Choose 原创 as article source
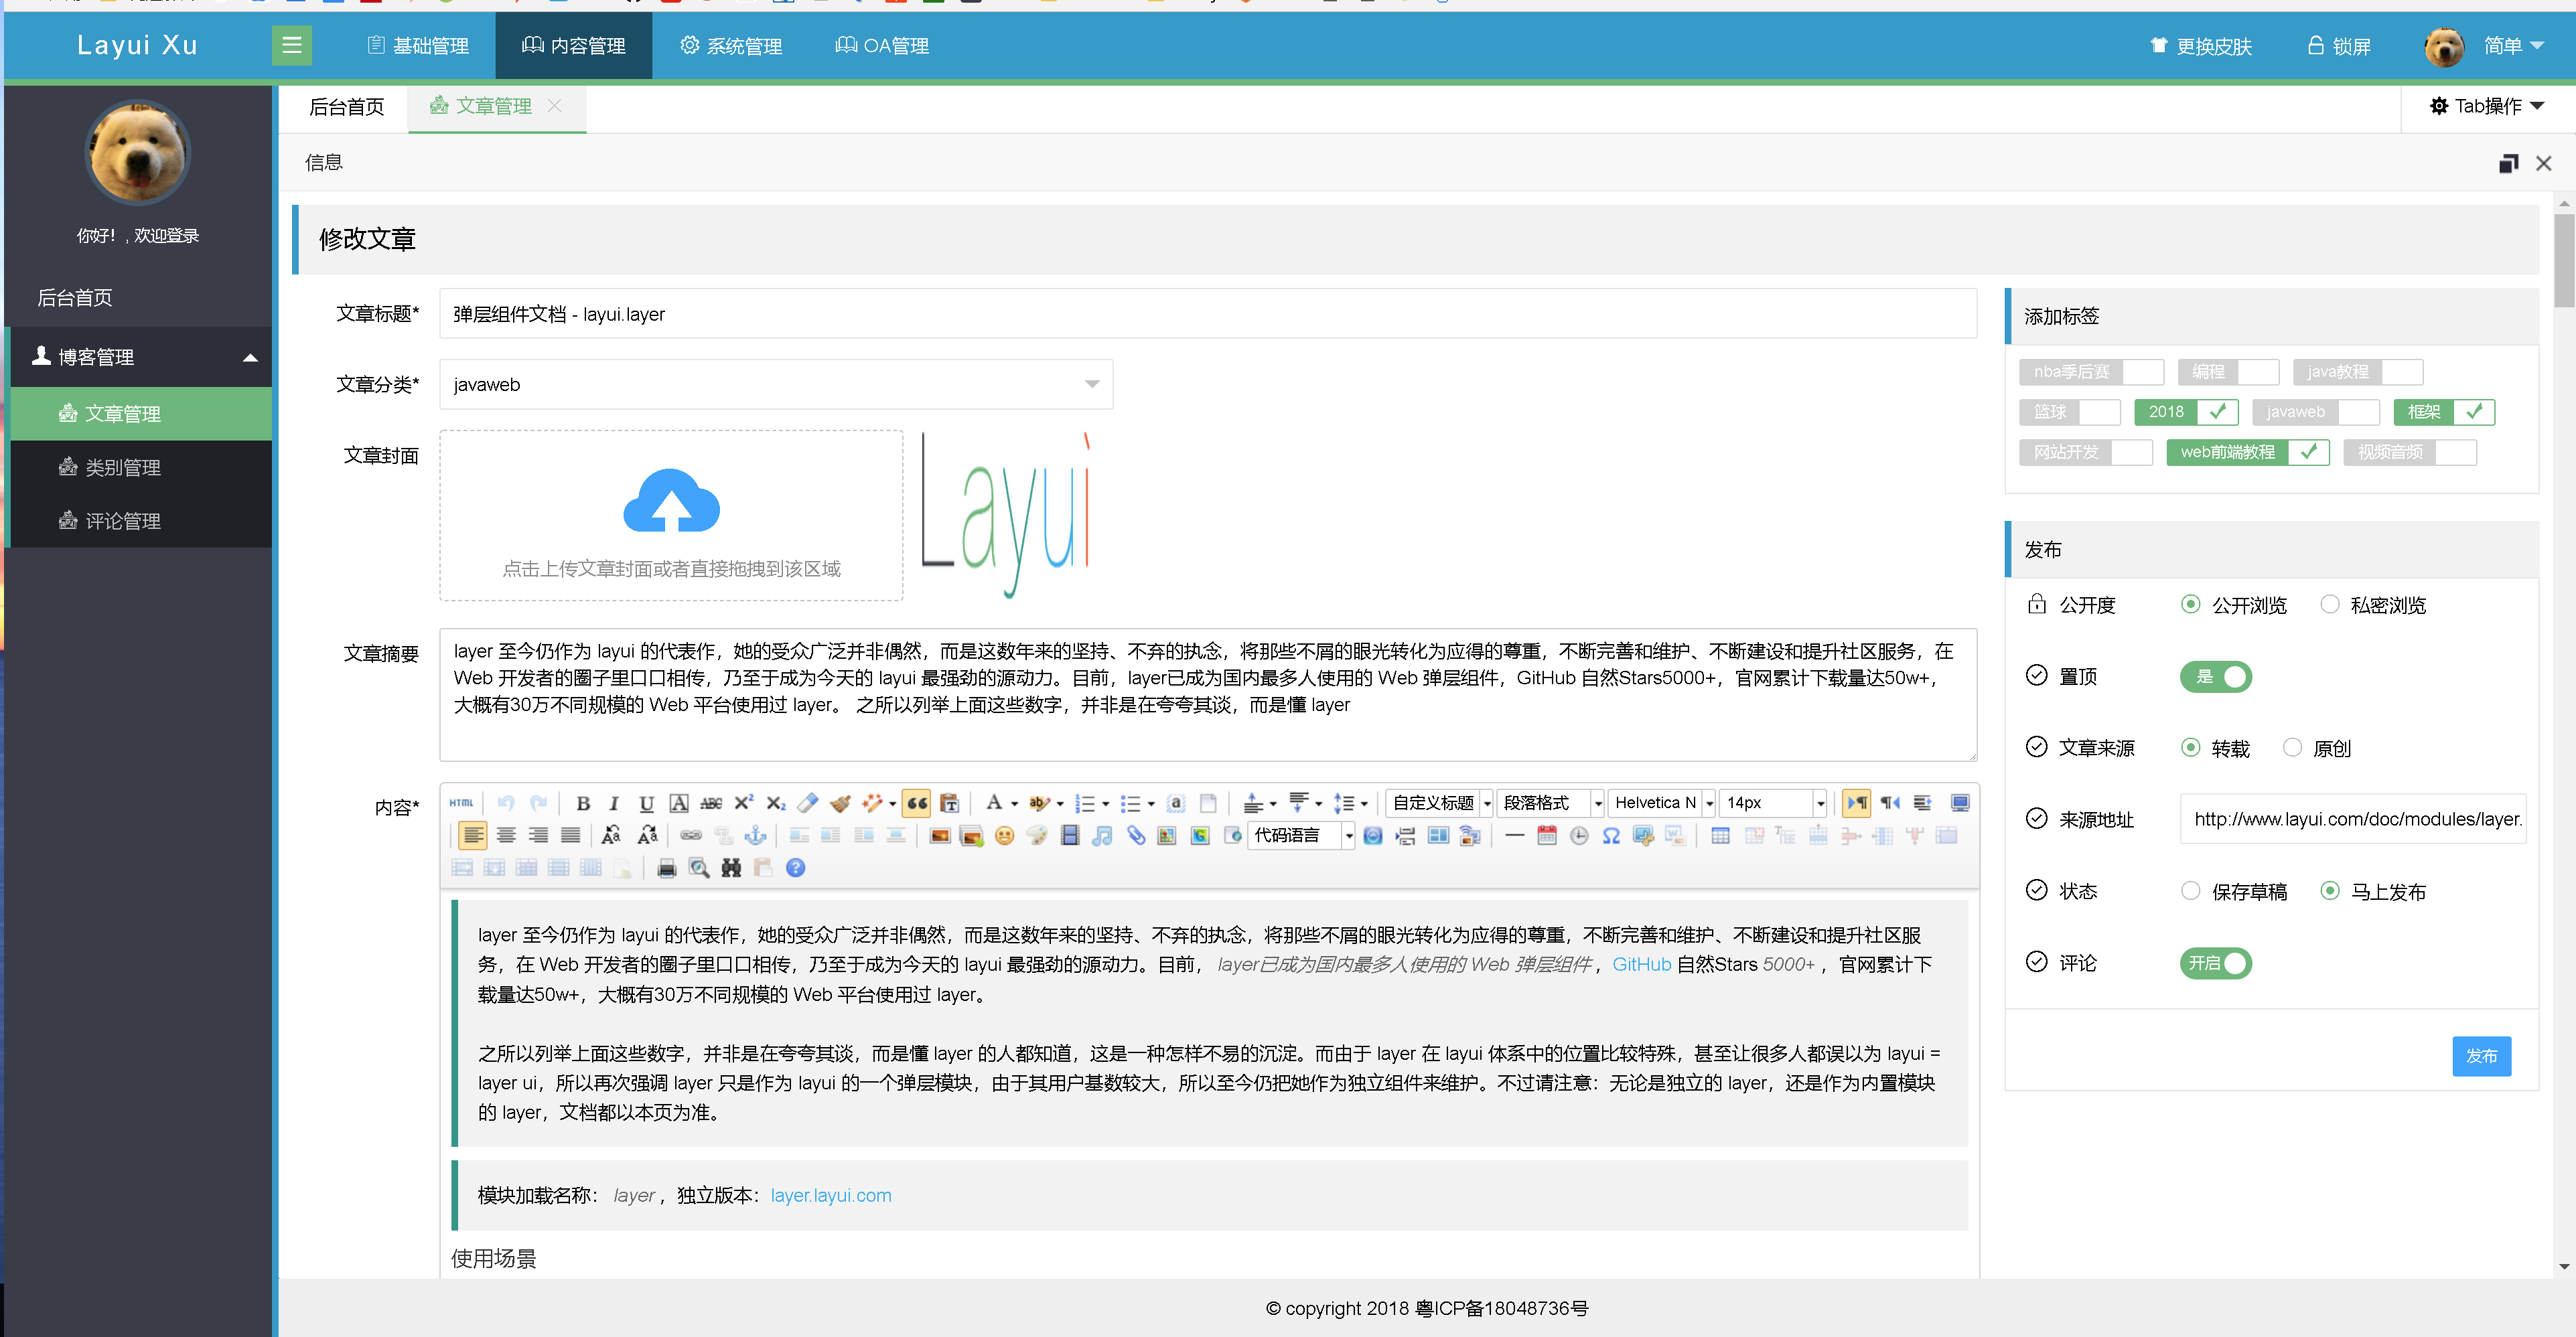 pos(2316,749)
